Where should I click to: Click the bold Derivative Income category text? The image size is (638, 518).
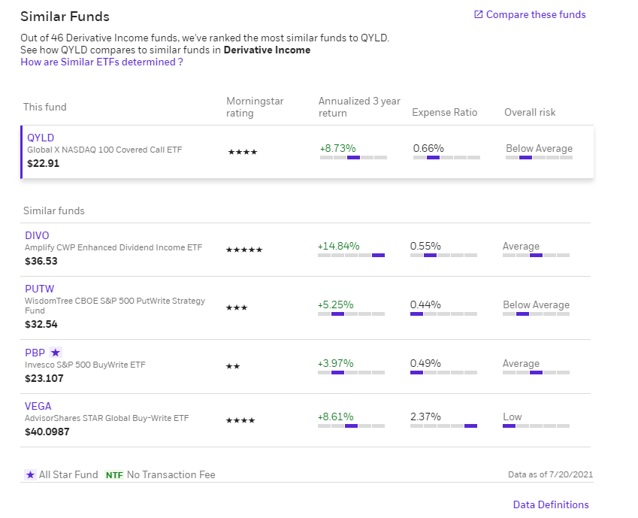tap(267, 50)
